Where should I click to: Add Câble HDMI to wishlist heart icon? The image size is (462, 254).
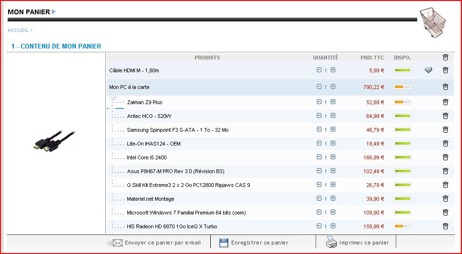tap(428, 70)
